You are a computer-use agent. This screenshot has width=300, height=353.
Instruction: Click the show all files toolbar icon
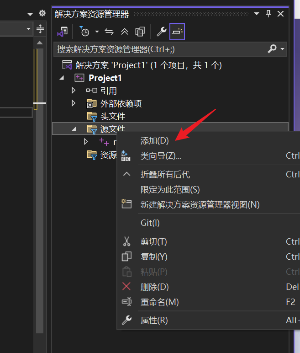140,32
